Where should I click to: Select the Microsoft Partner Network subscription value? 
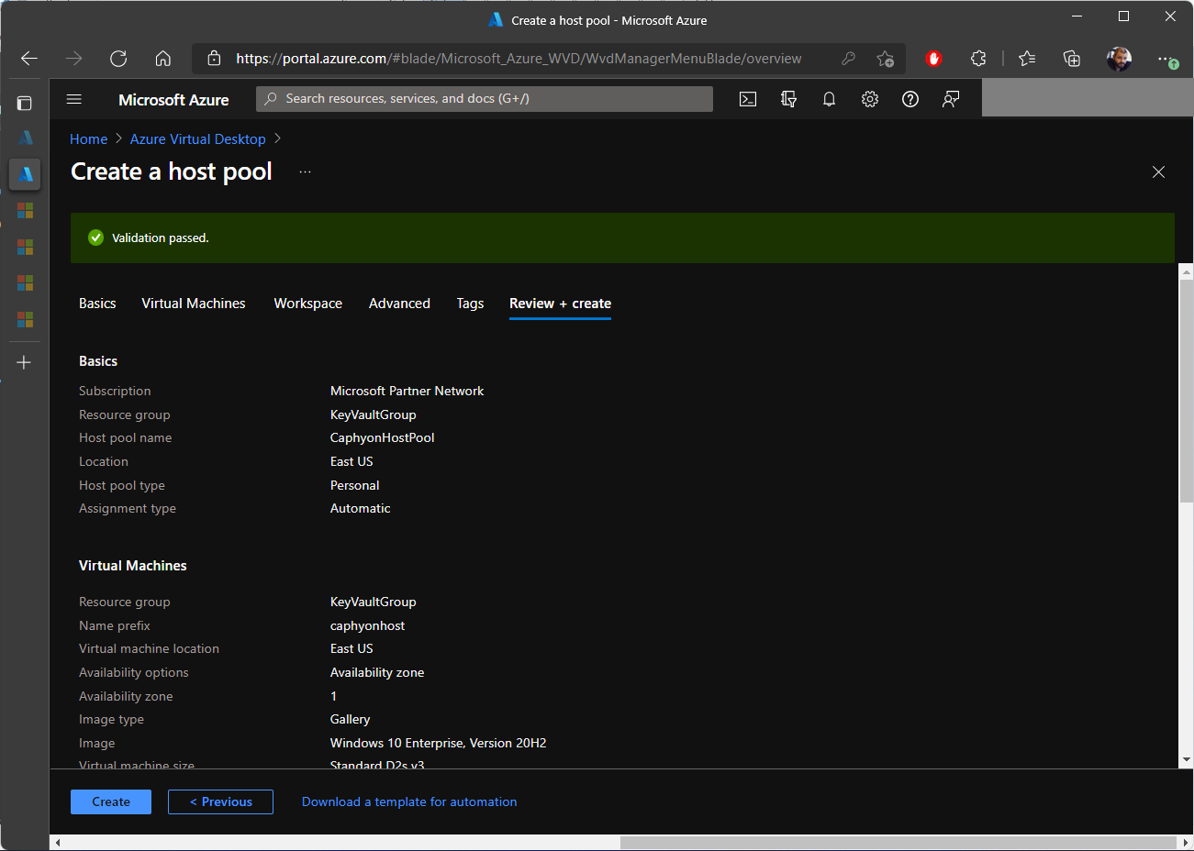pos(407,391)
